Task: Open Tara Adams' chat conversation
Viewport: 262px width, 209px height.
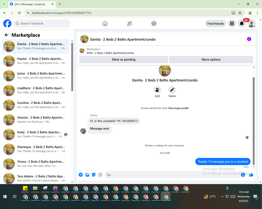Action: (35, 178)
